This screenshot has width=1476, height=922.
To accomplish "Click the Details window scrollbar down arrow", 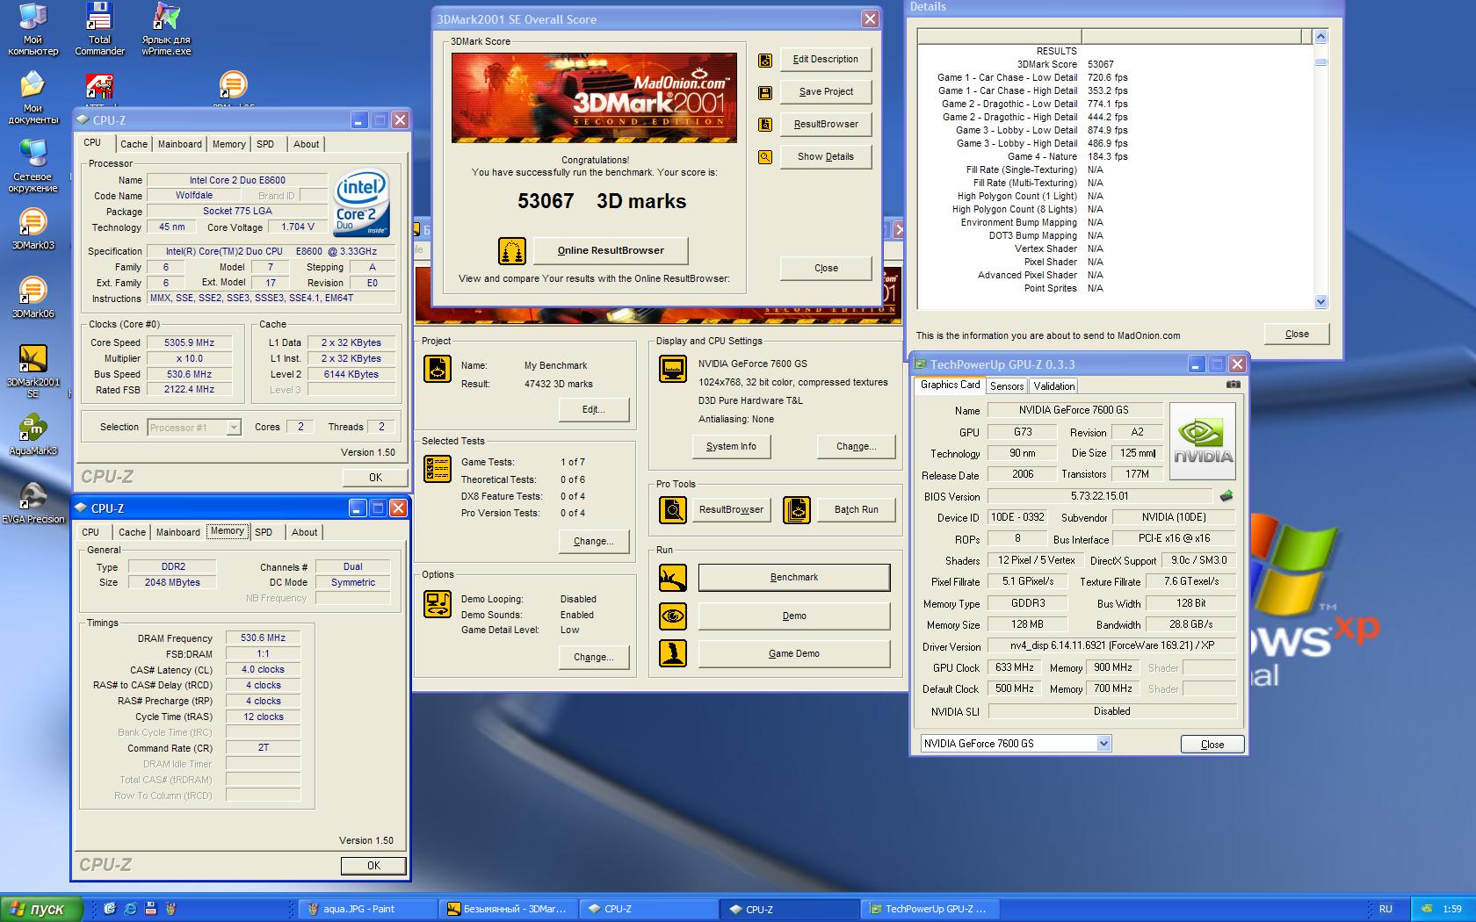I will point(1320,302).
